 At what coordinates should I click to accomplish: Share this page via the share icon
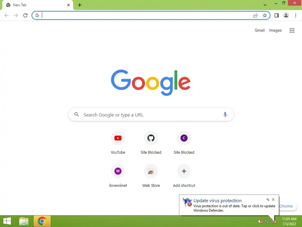pos(255,15)
